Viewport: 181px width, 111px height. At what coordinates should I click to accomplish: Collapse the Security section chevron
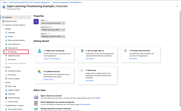[3, 67]
